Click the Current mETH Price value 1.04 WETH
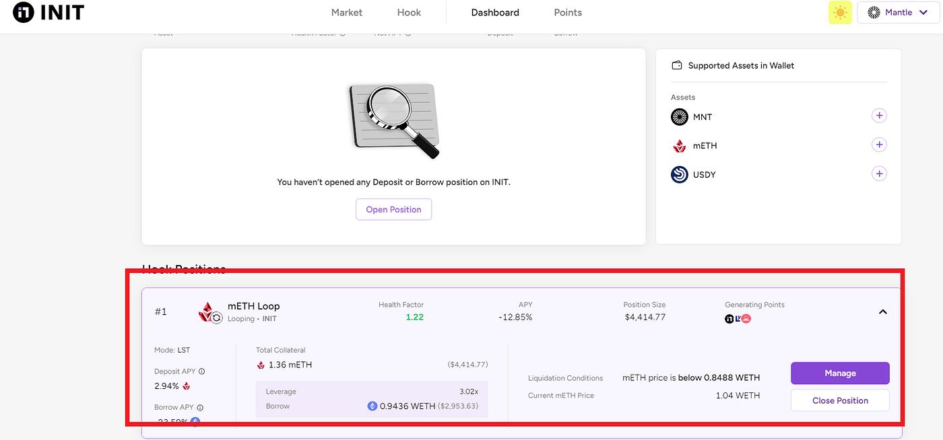 [738, 396]
